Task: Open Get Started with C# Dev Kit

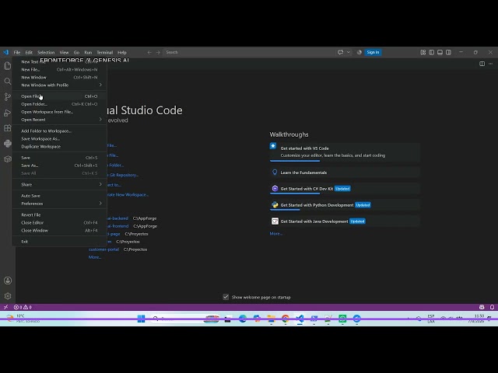Action: coord(345,189)
